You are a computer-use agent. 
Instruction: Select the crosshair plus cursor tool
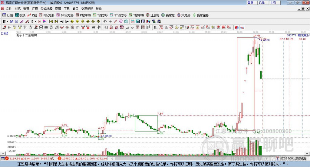[110, 22]
